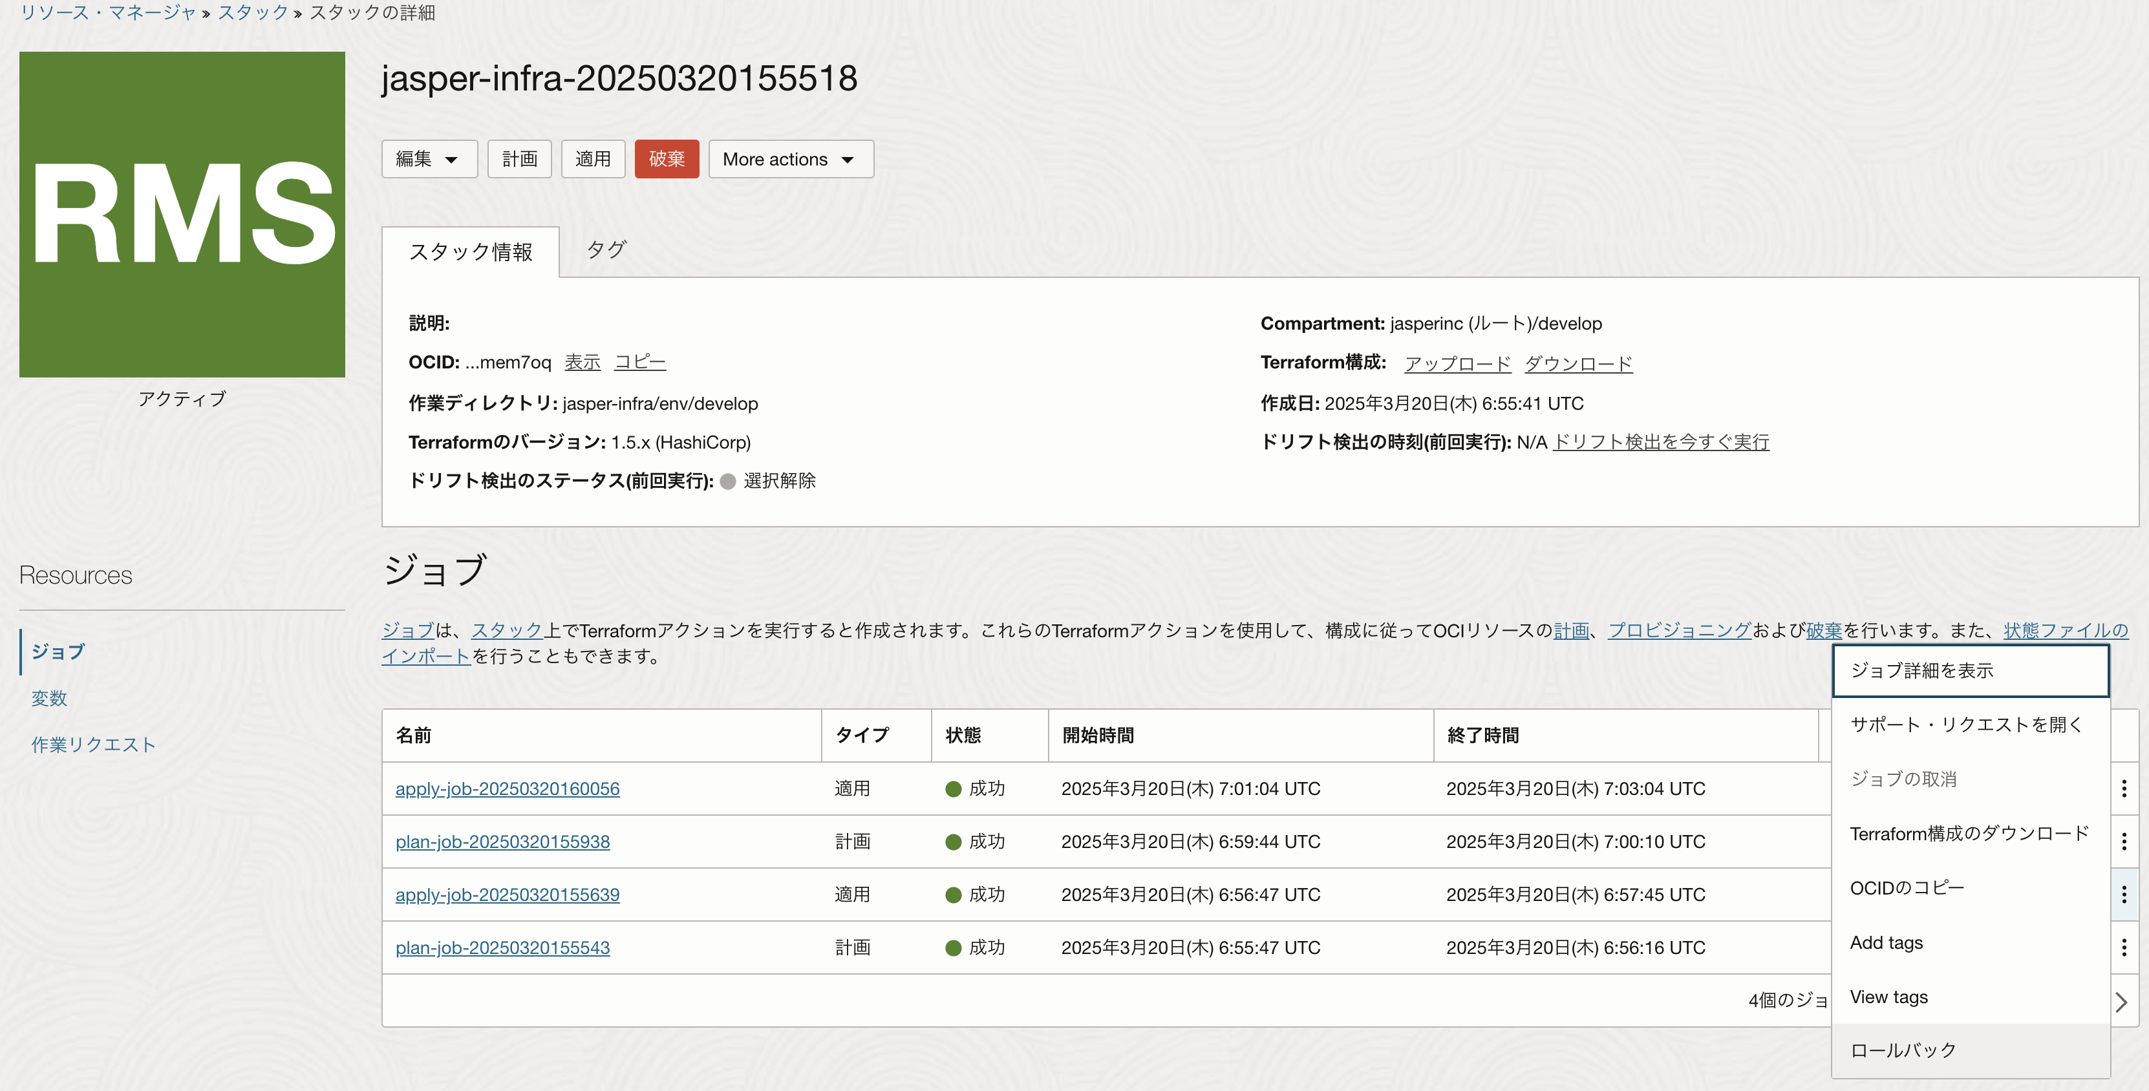Viewport: 2149px width, 1091px height.
Task: Click コピー link next to OCID
Action: [639, 362]
